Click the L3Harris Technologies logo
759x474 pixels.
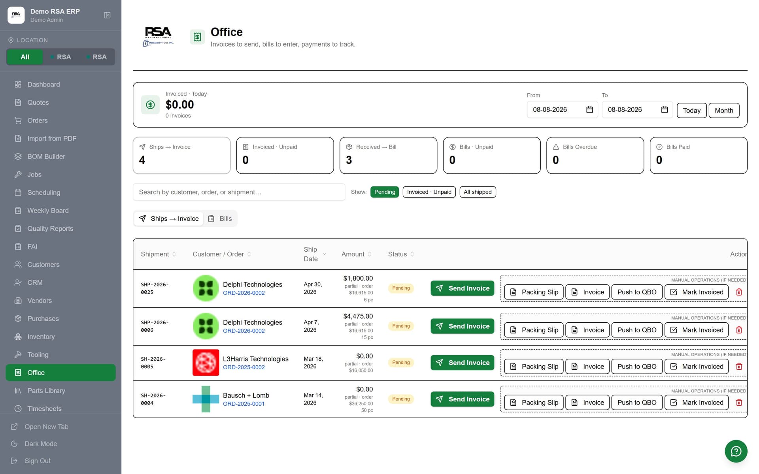206,363
